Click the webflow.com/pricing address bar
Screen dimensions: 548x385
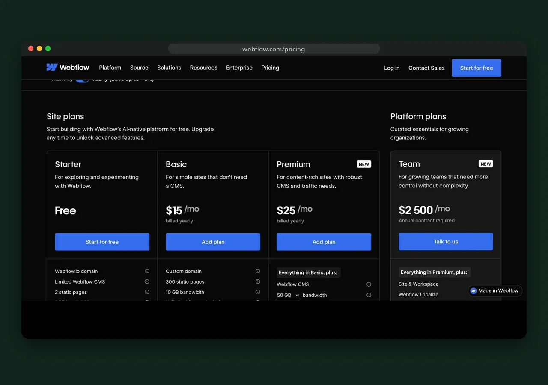click(x=274, y=49)
